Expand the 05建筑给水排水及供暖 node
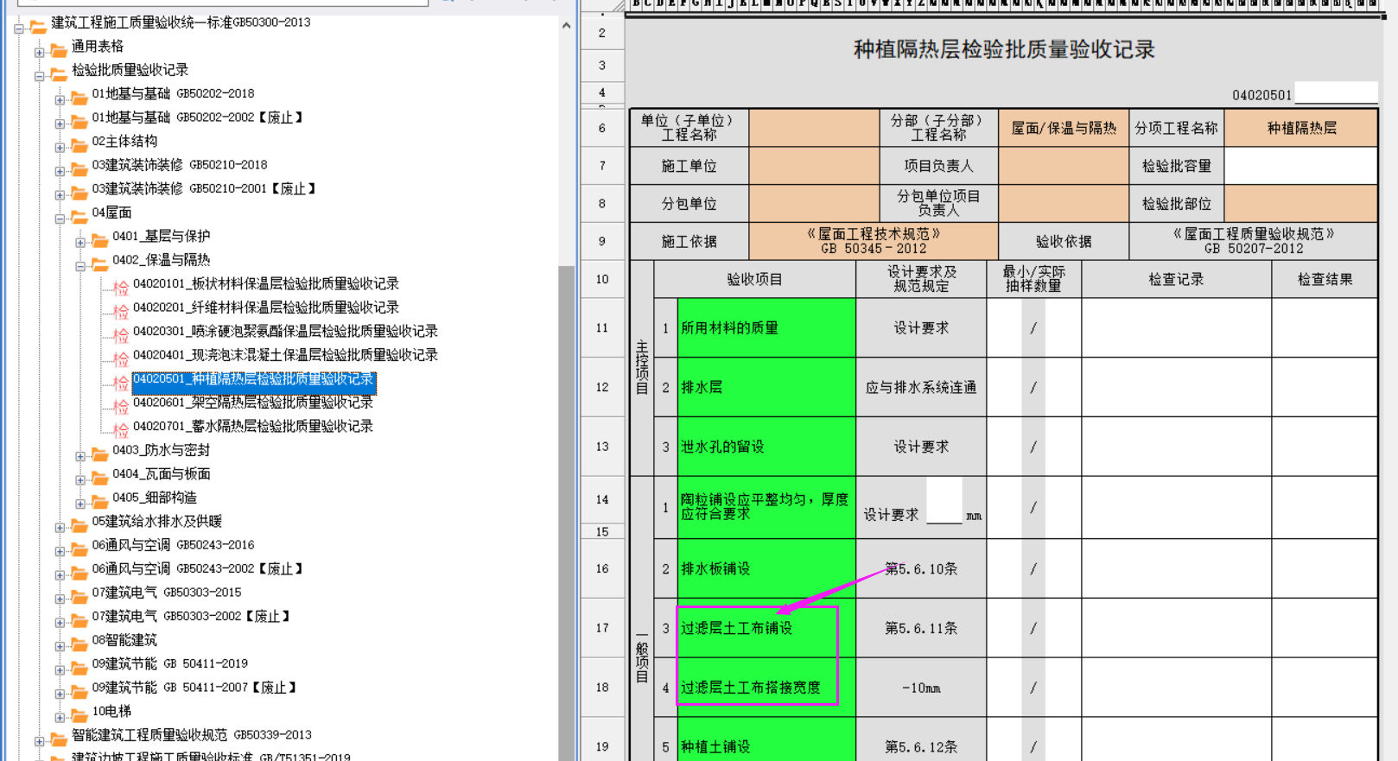Image resolution: width=1398 pixels, height=761 pixels. [x=60, y=528]
